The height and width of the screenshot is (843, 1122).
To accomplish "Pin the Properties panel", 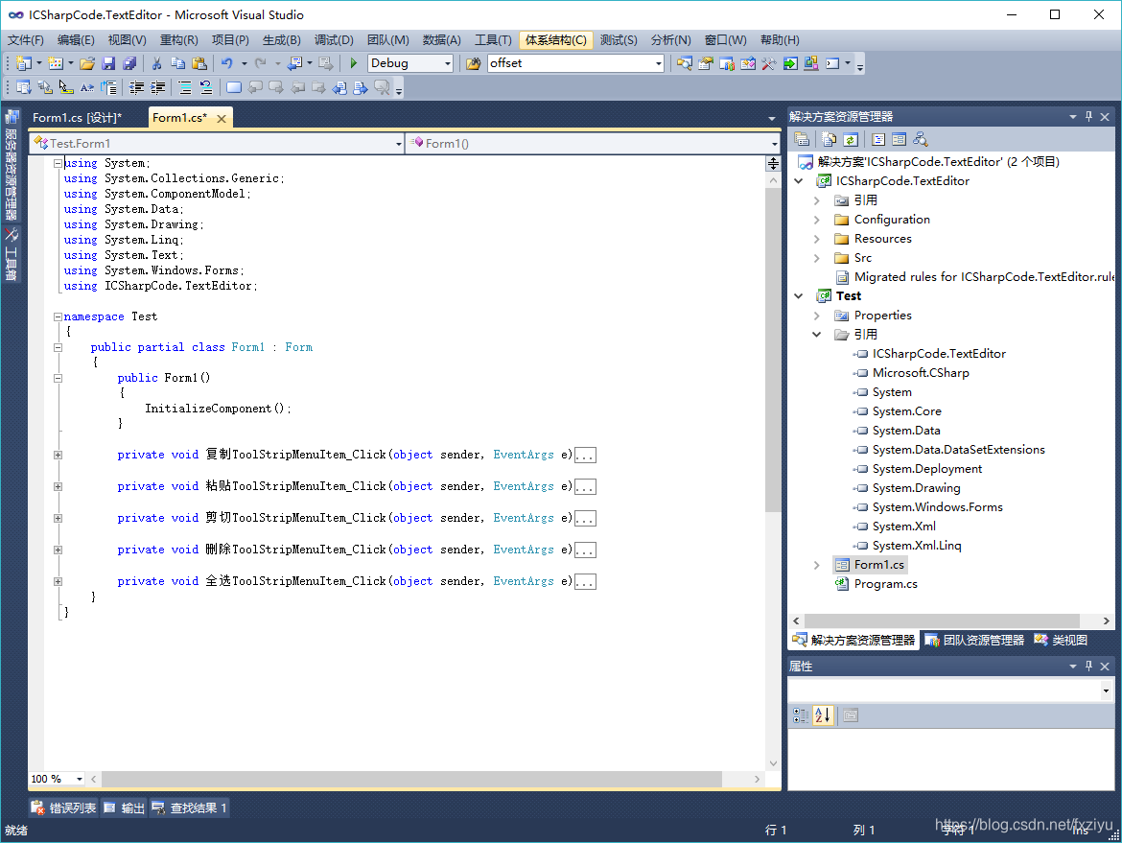I will point(1089,667).
